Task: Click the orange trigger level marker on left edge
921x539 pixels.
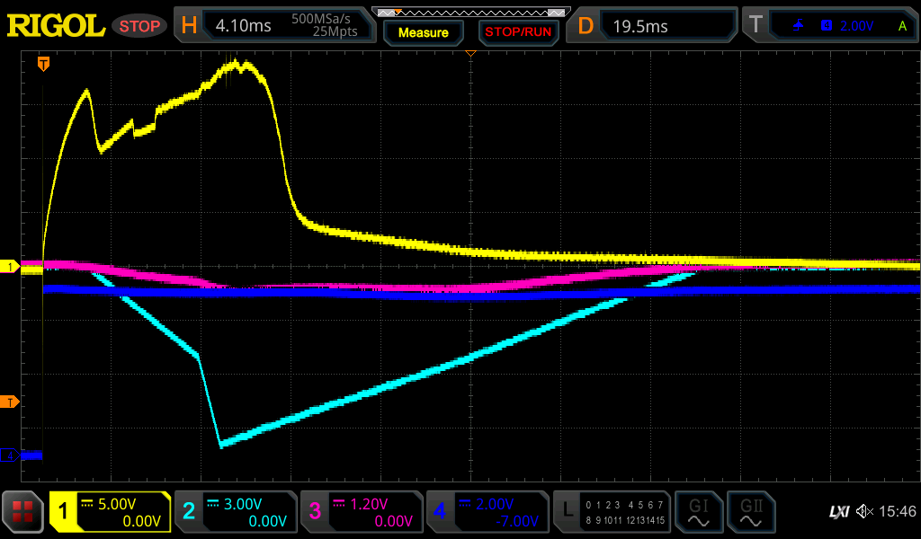Action: click(9, 402)
